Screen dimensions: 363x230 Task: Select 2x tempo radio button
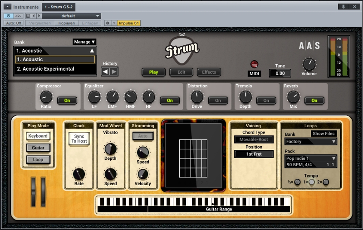[x=326, y=182]
